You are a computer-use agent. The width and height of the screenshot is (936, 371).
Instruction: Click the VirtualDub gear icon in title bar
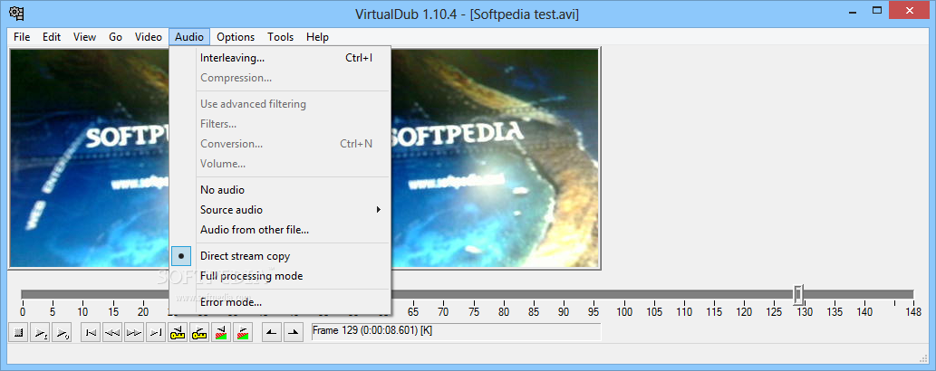[16, 13]
